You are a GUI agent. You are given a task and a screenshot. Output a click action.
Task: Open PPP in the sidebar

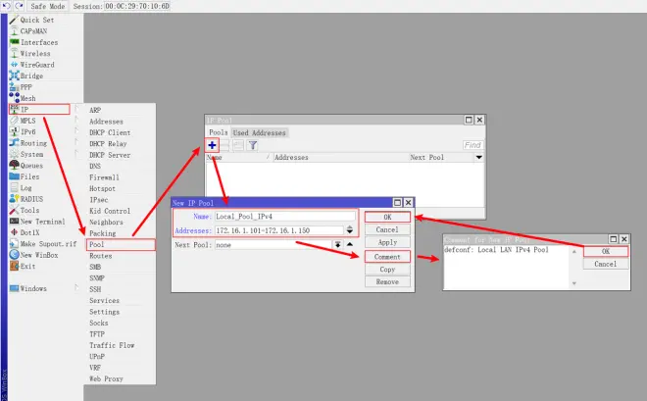pos(26,87)
